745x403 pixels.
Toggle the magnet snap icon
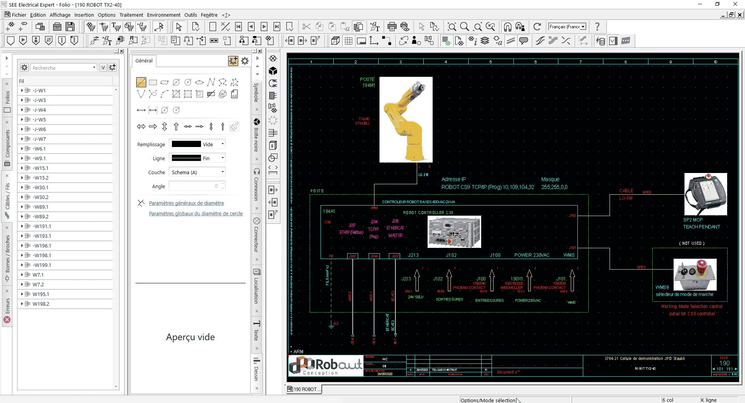508,27
